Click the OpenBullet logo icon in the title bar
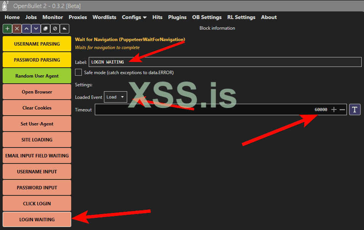The height and width of the screenshot is (230, 364). tap(5, 6)
